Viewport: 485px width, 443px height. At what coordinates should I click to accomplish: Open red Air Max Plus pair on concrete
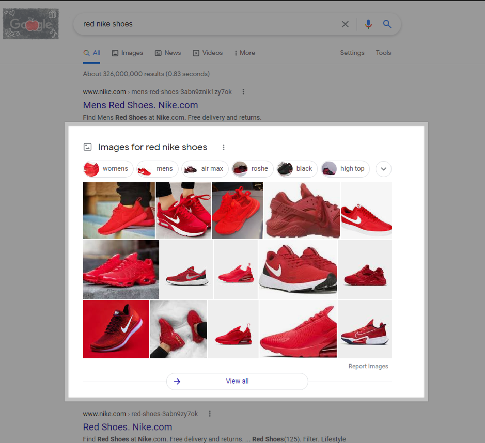click(x=121, y=270)
